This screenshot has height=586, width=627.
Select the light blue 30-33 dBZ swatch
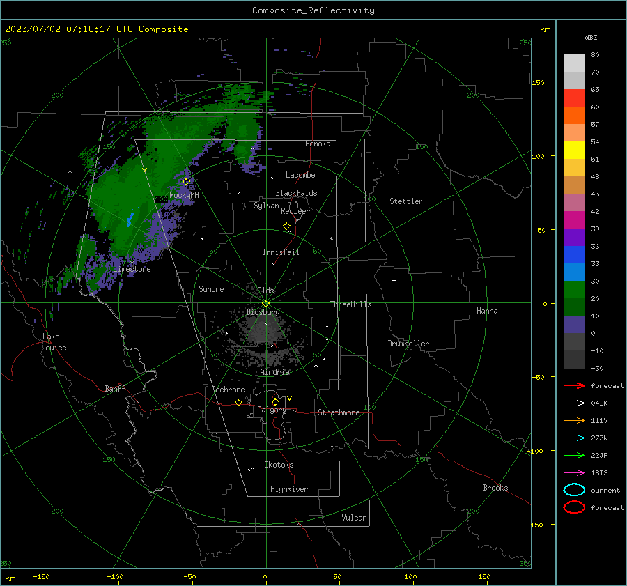(574, 272)
